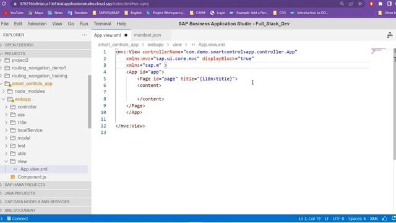Screen dimensions: 396x223
Task: Expand the node_modules folder
Action: pyautogui.click(x=30, y=91)
